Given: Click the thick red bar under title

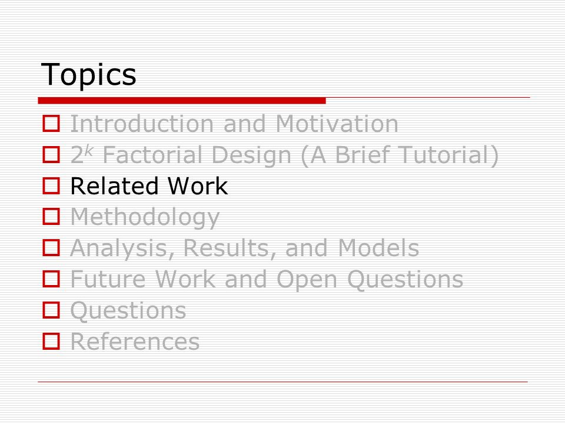Looking at the screenshot, I should pos(182,101).
